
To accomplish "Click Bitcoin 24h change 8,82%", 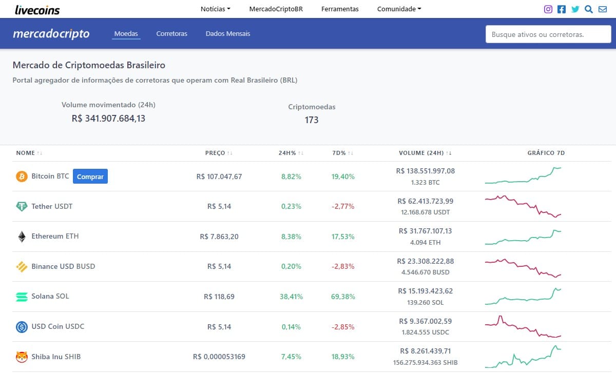I will tap(291, 176).
